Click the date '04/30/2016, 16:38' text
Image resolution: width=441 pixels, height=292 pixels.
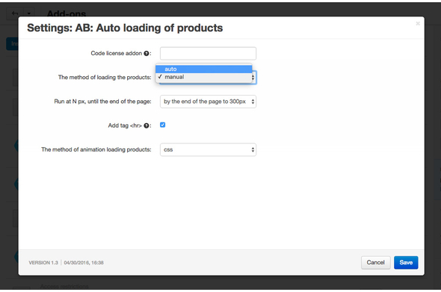point(84,262)
